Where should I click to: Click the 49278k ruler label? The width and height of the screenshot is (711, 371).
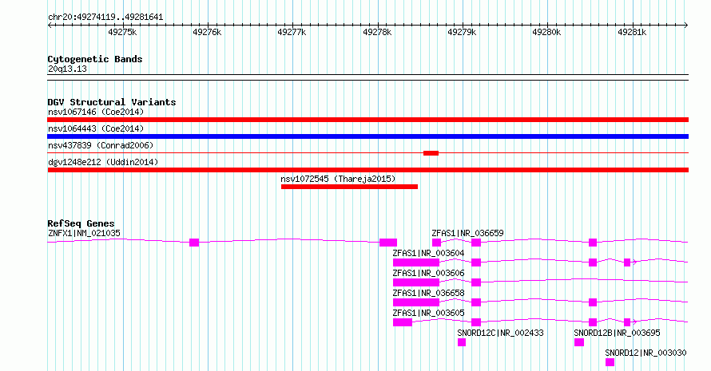[x=377, y=32]
